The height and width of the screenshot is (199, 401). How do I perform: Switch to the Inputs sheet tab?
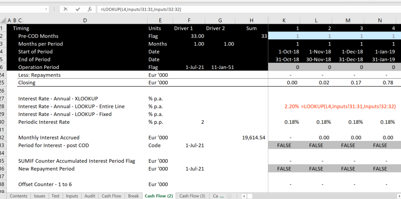[x=72, y=196]
